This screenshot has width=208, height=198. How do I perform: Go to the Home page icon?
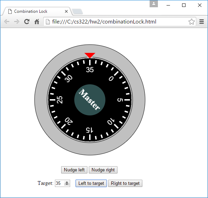click(x=37, y=22)
